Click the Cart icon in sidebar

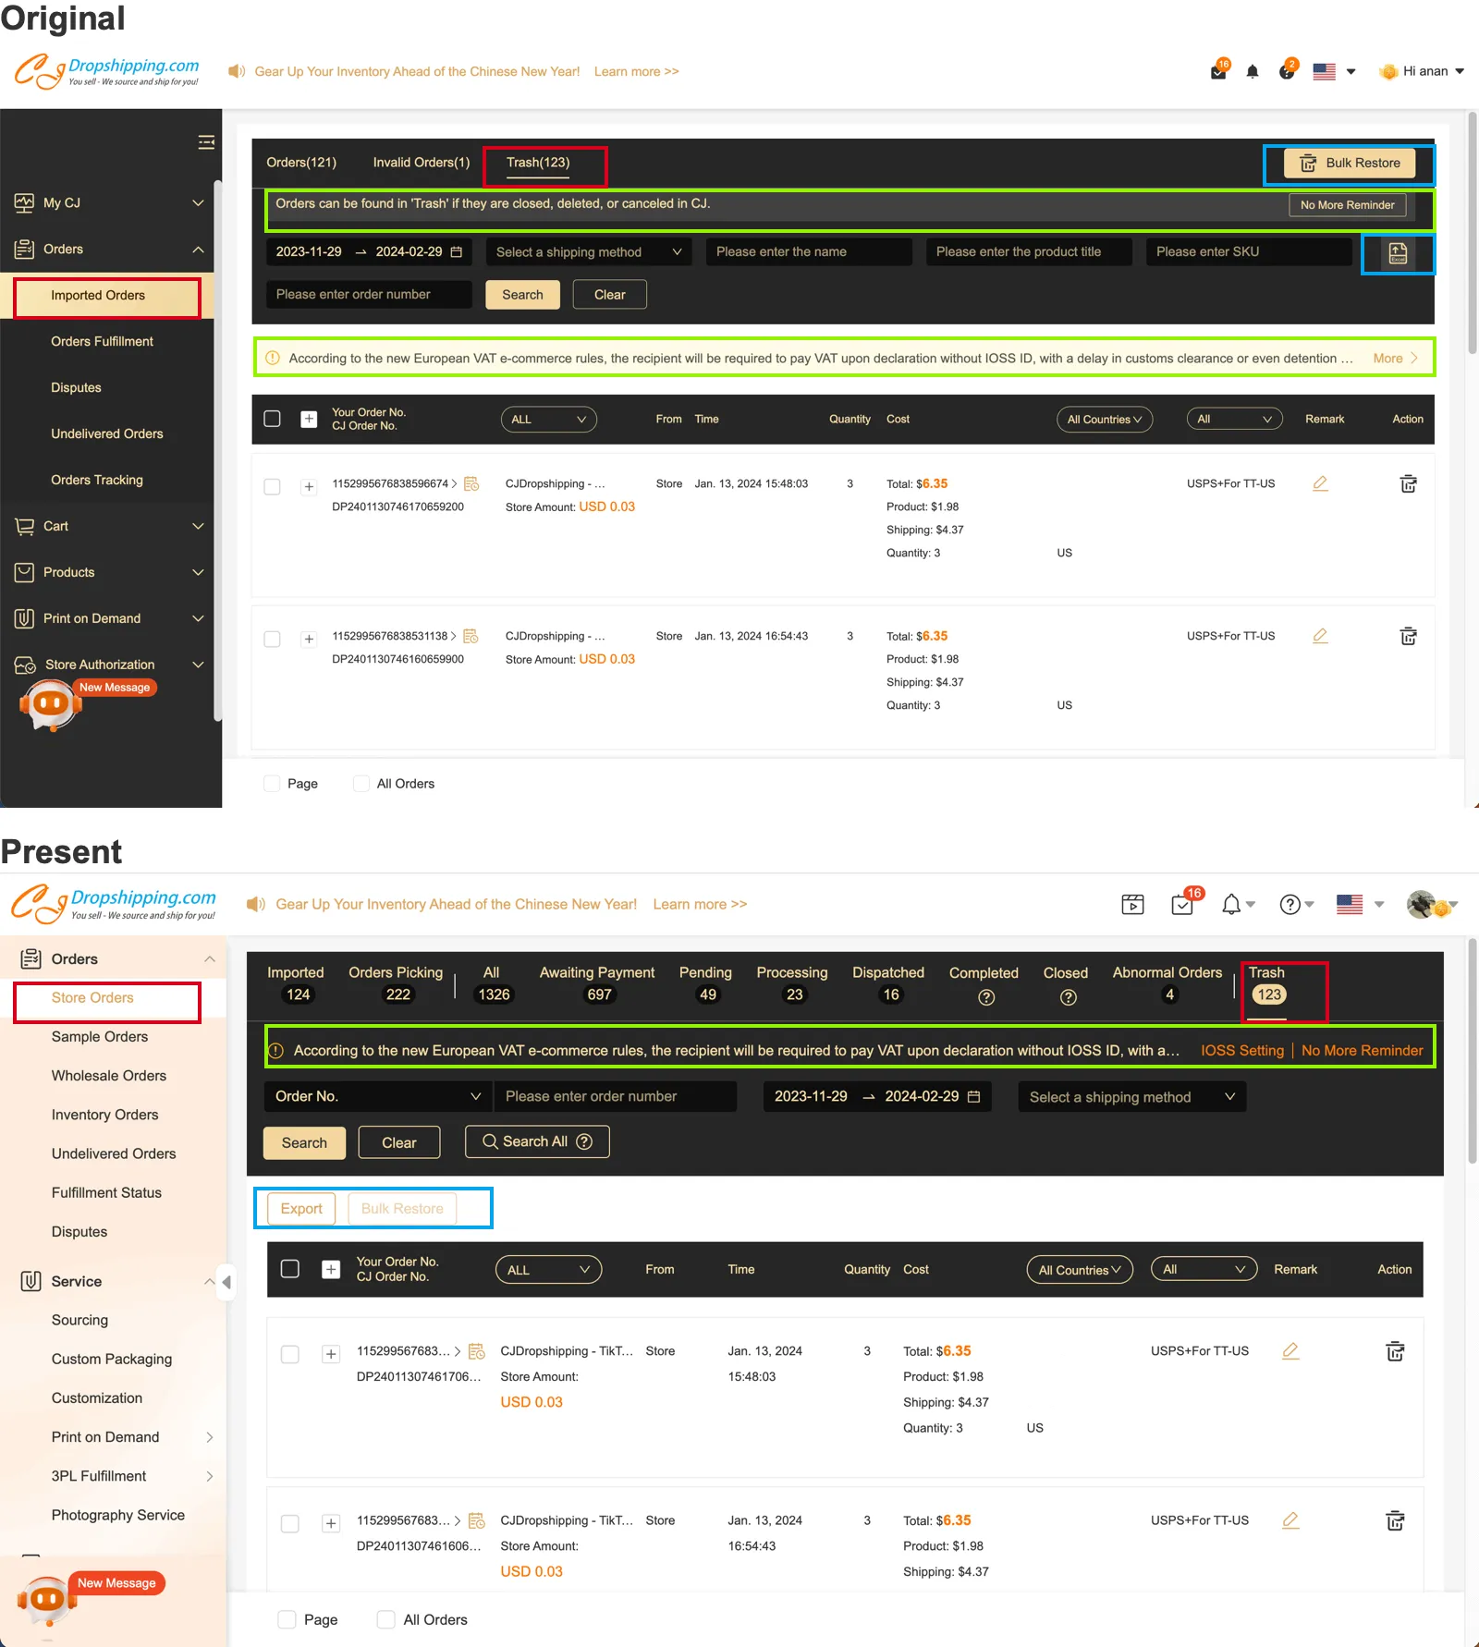tap(25, 526)
